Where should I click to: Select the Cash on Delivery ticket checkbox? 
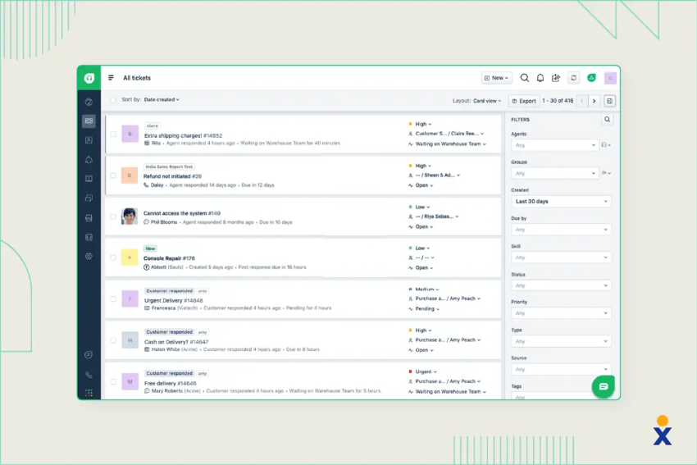pyautogui.click(x=113, y=340)
